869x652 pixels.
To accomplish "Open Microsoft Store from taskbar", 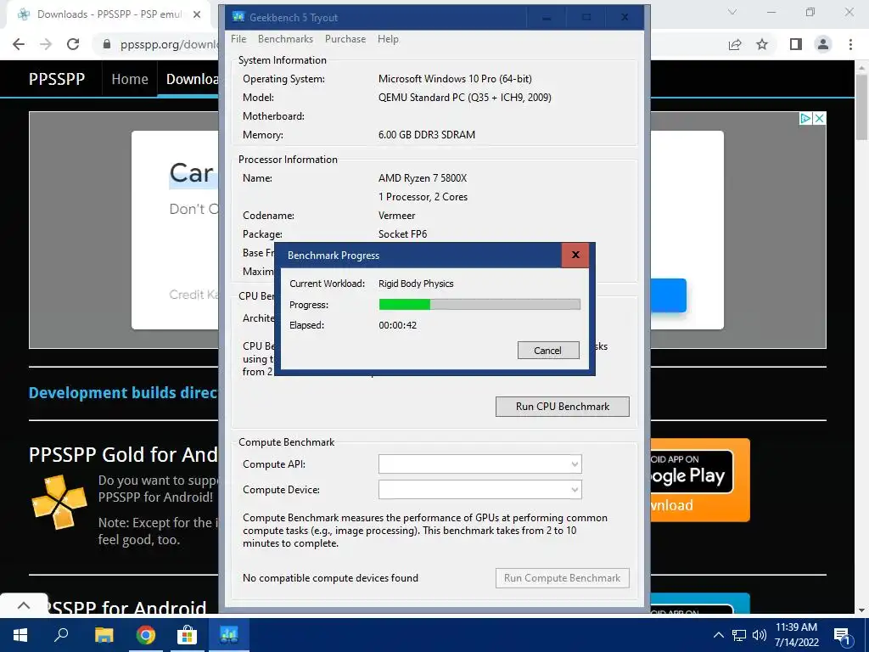I will (187, 635).
